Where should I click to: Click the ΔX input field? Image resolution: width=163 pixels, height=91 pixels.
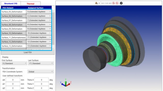point(13,80)
